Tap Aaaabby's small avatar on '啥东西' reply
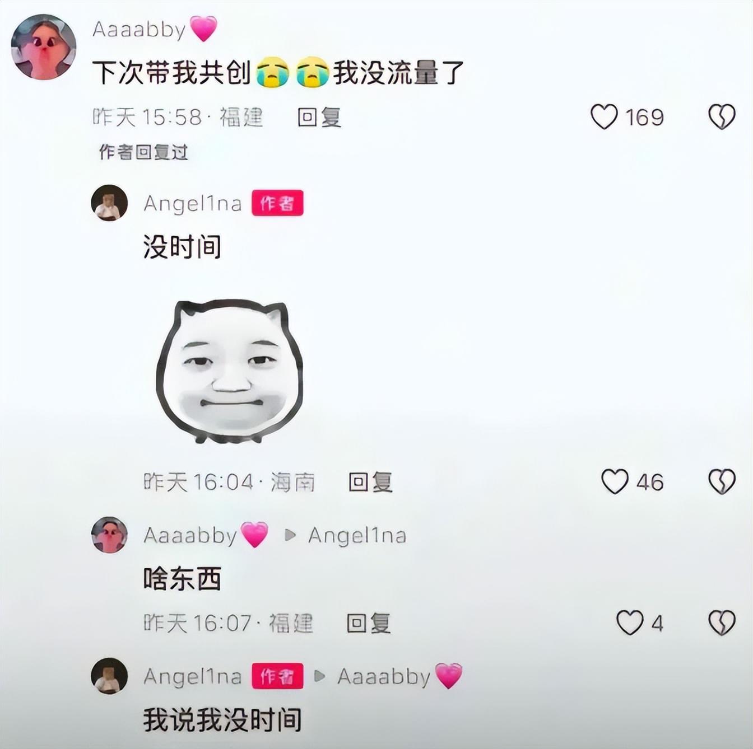 [109, 535]
